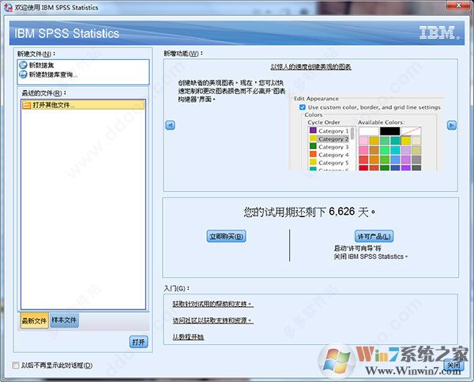The height and width of the screenshot is (382, 474).
Task: Go to previous new-feature slide arrow
Action: coord(170,125)
